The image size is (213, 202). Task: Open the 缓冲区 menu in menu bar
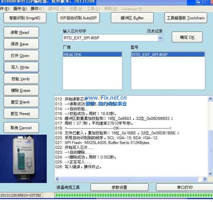(57, 9)
